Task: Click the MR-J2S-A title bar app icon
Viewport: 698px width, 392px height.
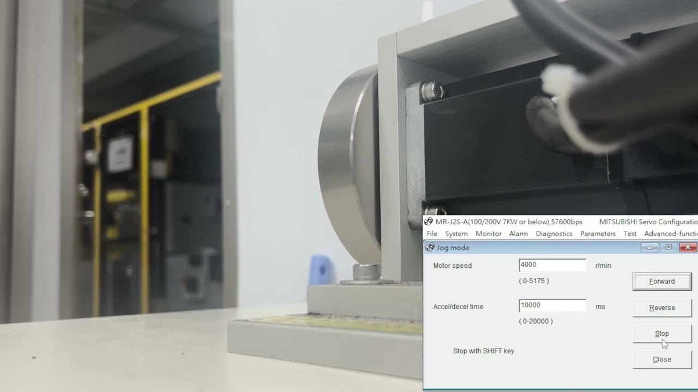Action: pos(429,222)
